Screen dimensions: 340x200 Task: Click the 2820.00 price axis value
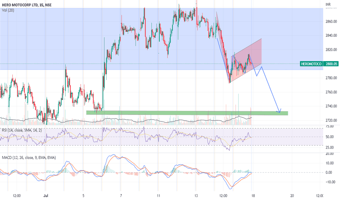(x=331, y=50)
